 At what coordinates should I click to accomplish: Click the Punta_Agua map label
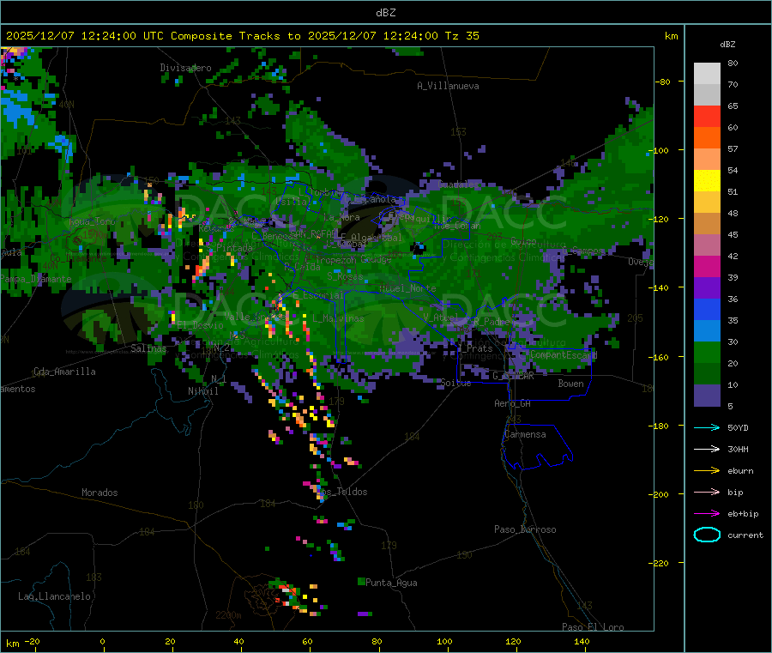coord(391,583)
